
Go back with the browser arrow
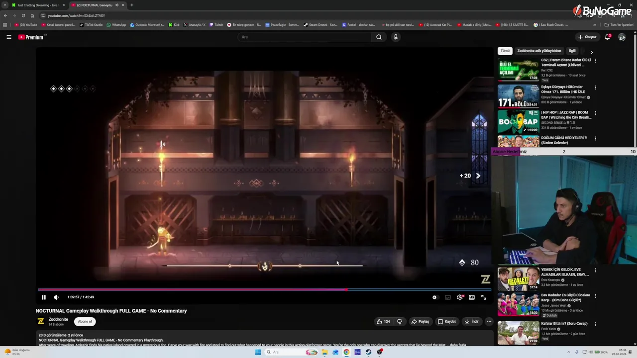(x=5, y=15)
